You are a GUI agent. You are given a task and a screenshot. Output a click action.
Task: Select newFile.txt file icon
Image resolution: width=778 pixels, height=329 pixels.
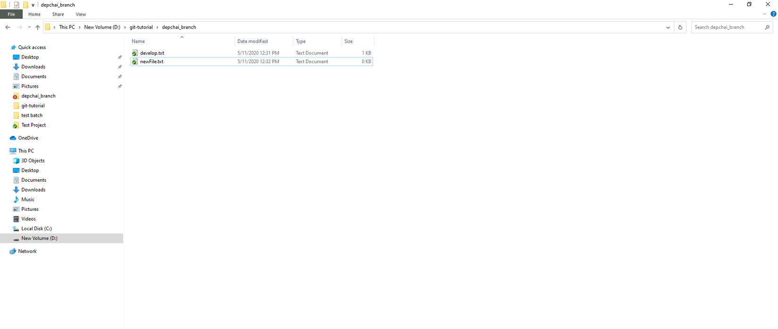pos(135,62)
